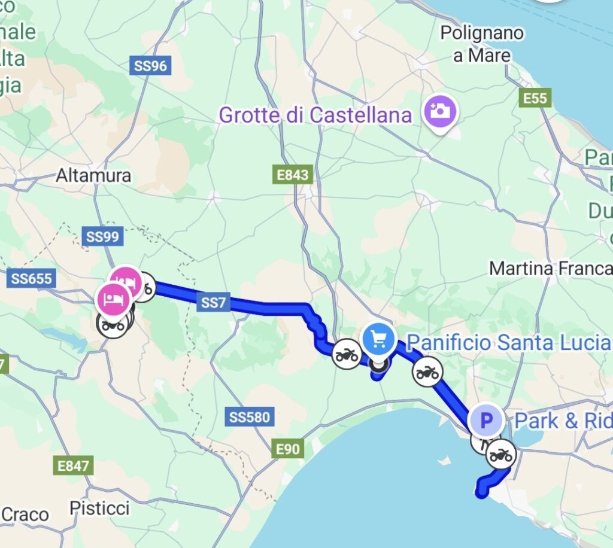This screenshot has height=548, width=613.
Task: Select motorcycle marker beneath the Park & Ride pin
Action: [501, 454]
